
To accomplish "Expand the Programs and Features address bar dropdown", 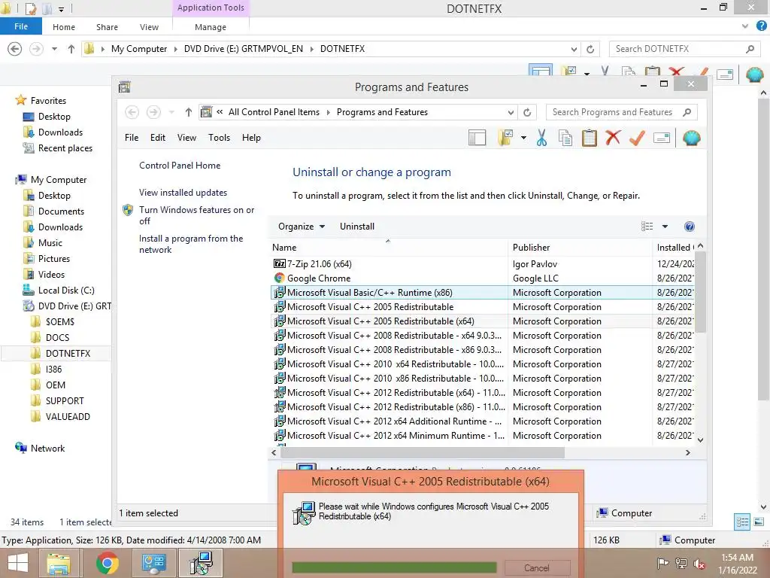I will coord(511,113).
